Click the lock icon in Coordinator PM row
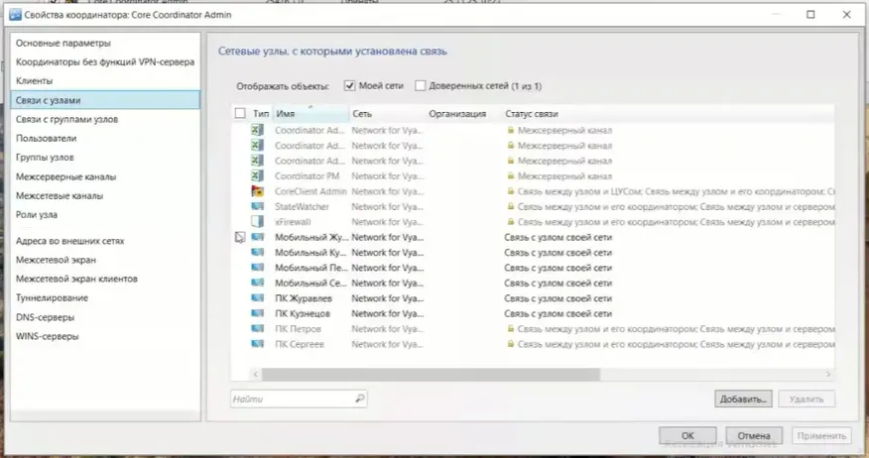Viewport: 869px width, 458px height. 511,175
